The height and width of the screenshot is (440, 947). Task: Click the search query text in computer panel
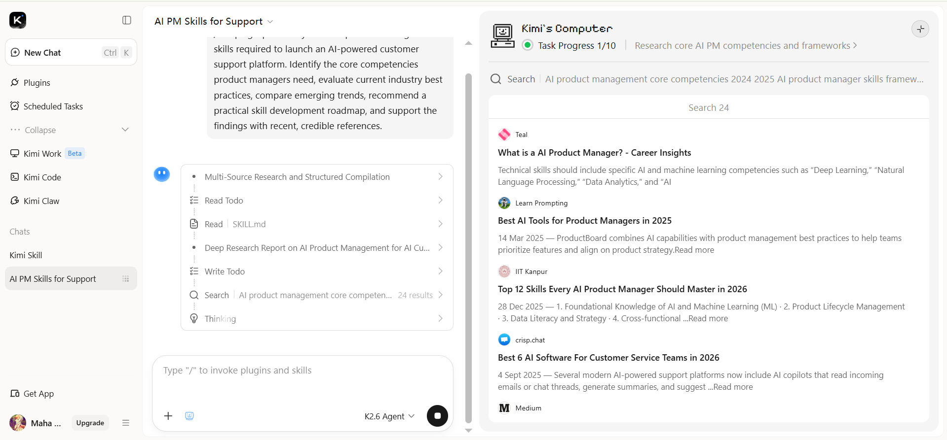click(x=734, y=79)
